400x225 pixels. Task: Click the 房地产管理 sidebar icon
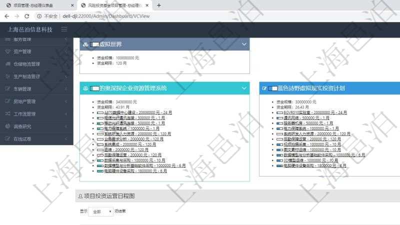coord(7,101)
